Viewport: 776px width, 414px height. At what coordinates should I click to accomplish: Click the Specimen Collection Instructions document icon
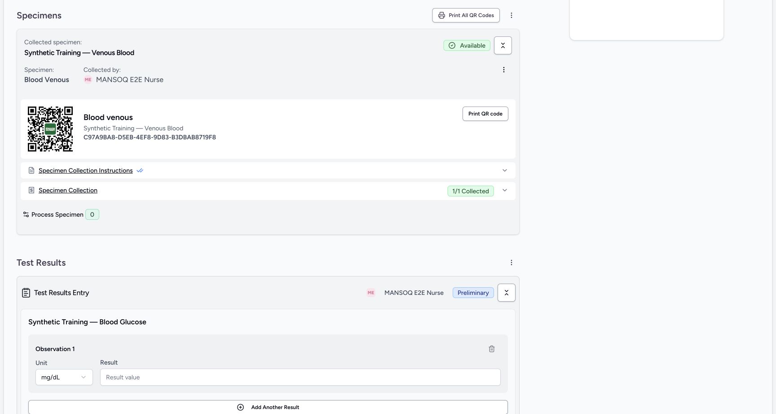[x=31, y=170]
